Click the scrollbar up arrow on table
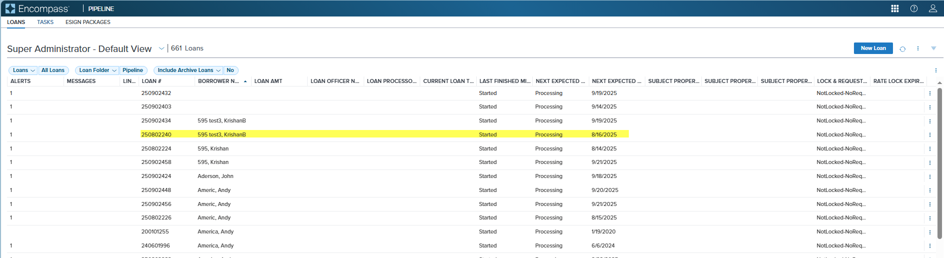This screenshot has height=258, width=944. pyautogui.click(x=939, y=83)
